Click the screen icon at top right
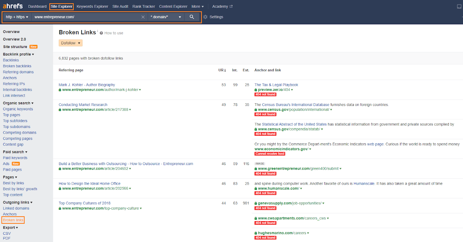Image resolution: width=463 pixels, height=242 pixels. tap(459, 6)
